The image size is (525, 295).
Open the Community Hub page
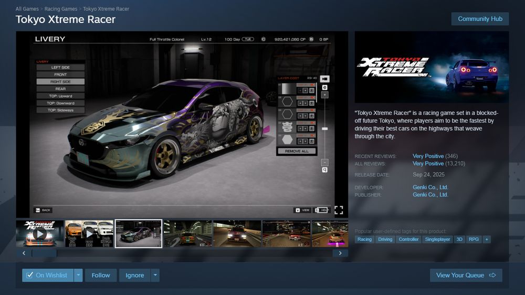coord(480,19)
